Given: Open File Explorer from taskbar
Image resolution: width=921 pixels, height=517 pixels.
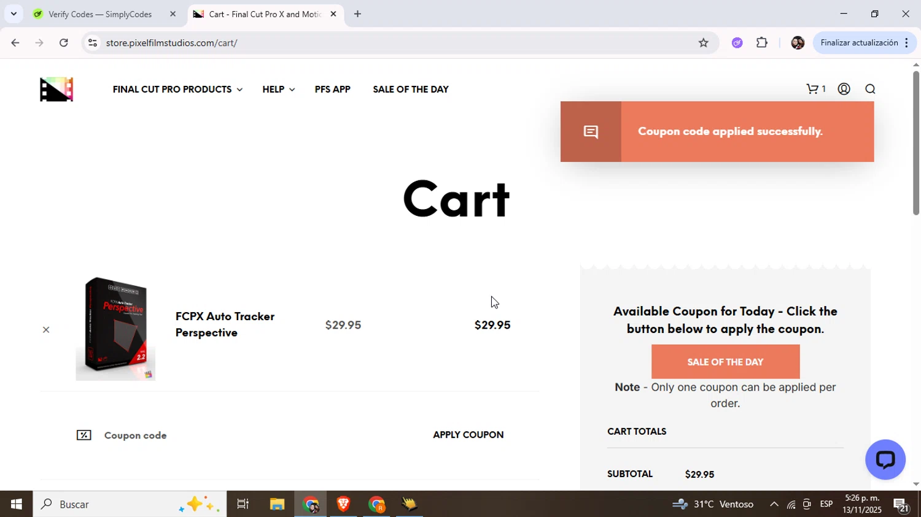Looking at the screenshot, I should point(277,504).
